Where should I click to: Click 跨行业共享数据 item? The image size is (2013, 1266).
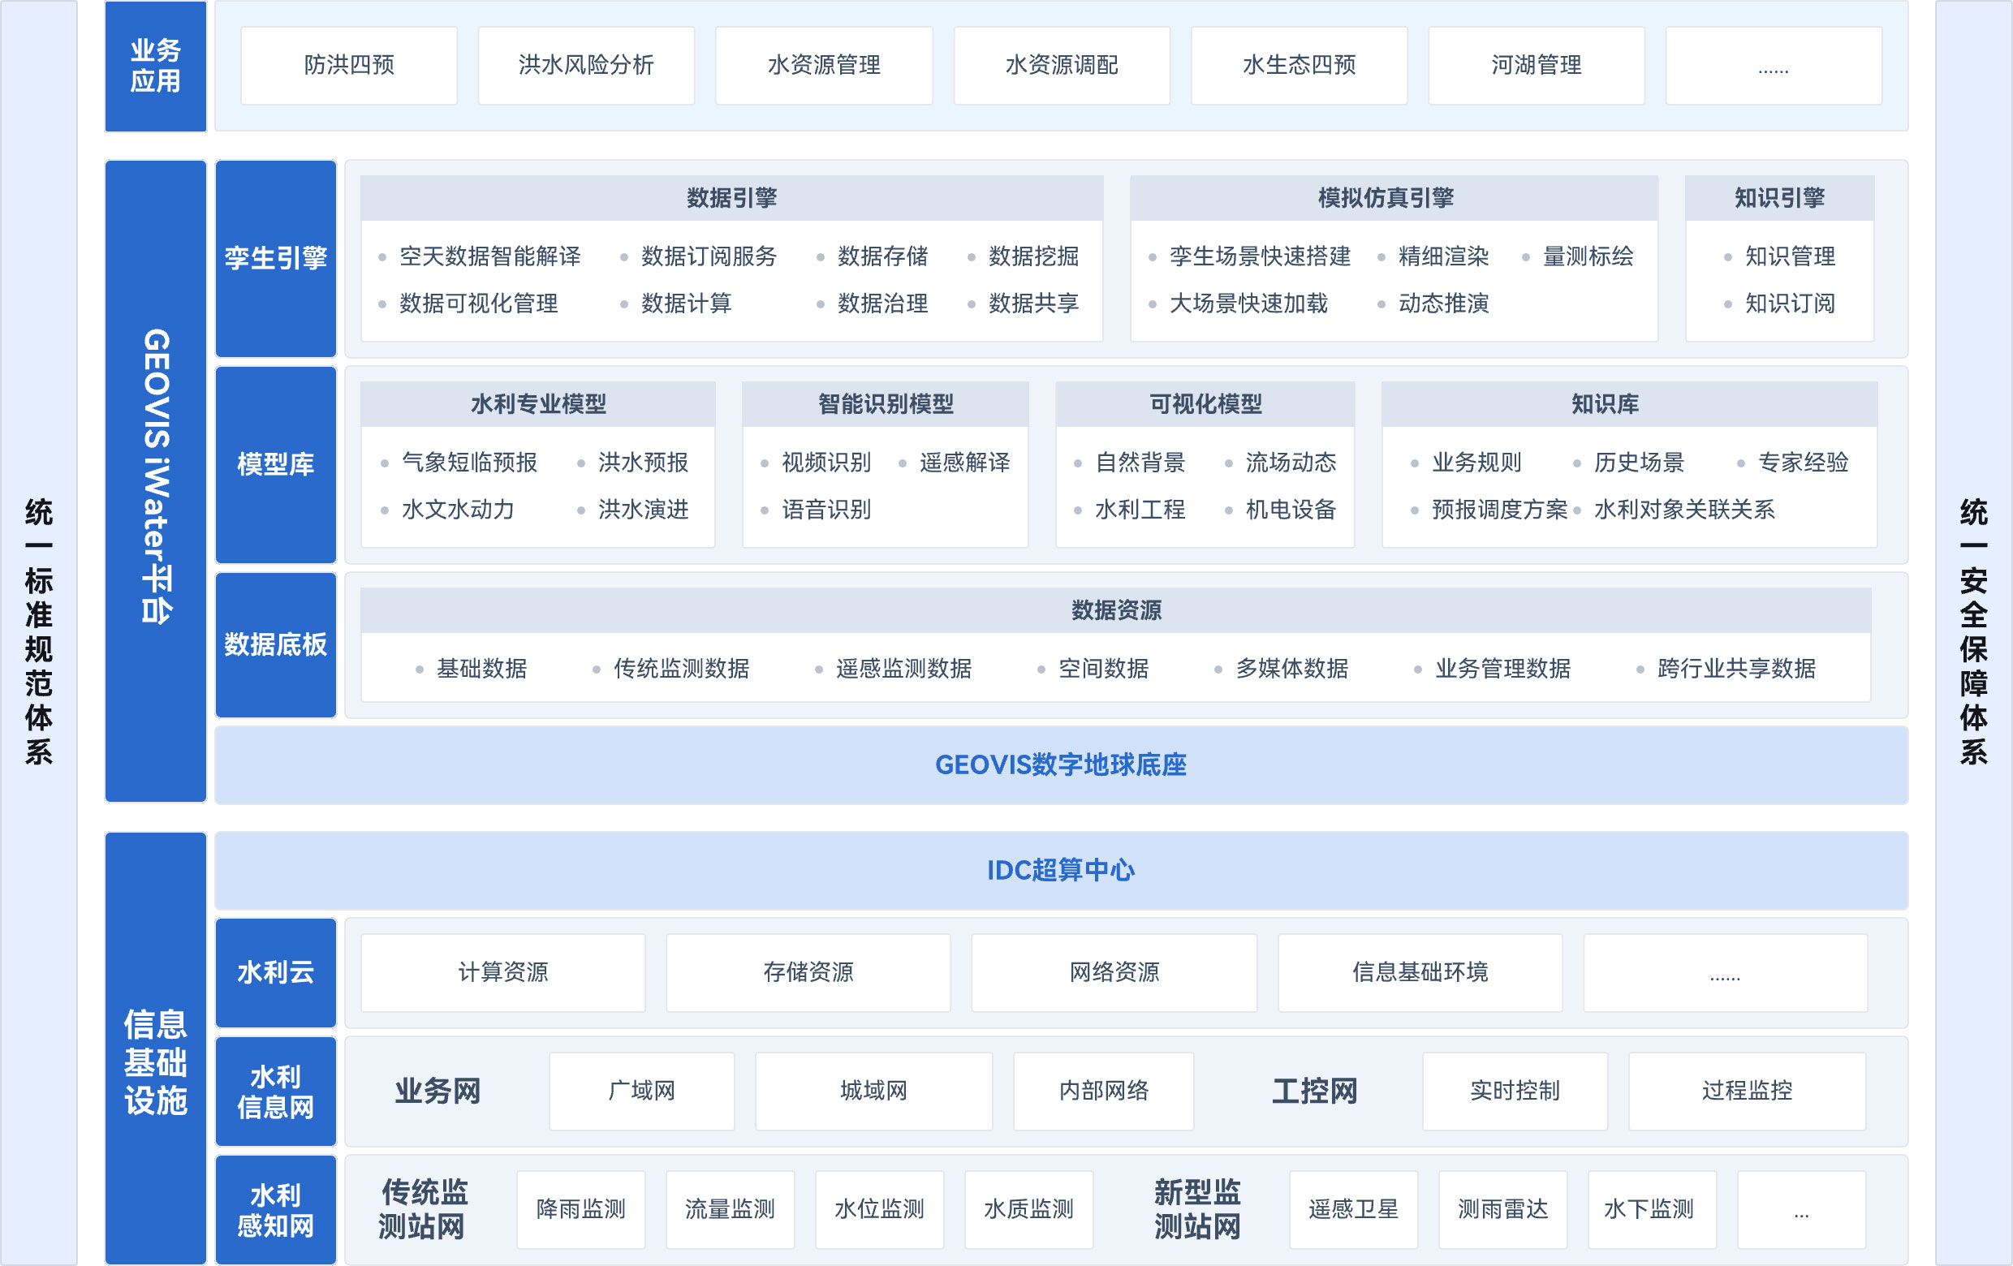1736,669
